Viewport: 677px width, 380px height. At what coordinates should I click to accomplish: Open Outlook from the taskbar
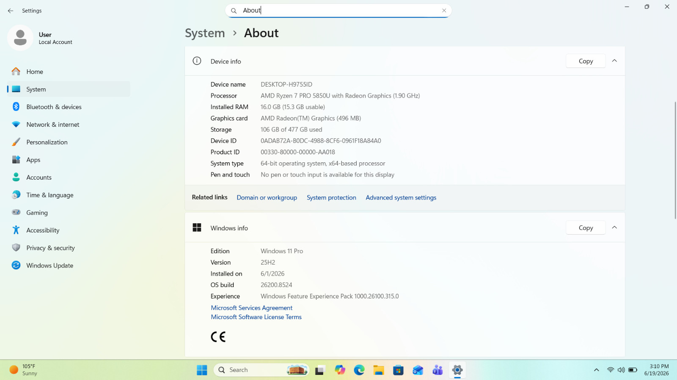pos(418,370)
